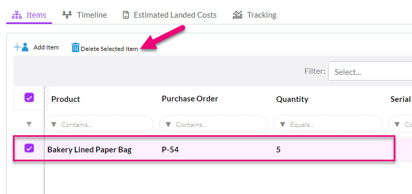
Task: Open the Filter Select dropdown
Action: [370, 71]
